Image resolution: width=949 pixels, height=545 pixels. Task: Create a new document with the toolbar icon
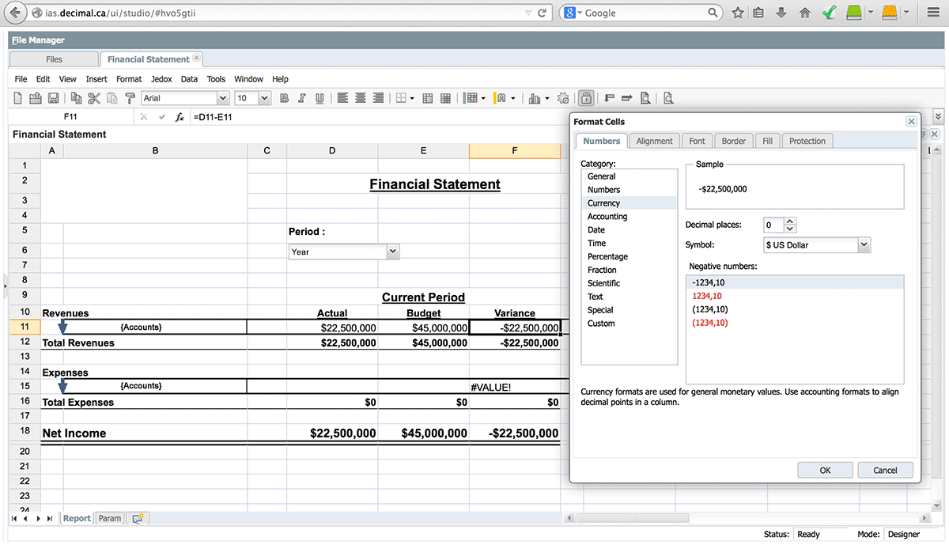[18, 98]
